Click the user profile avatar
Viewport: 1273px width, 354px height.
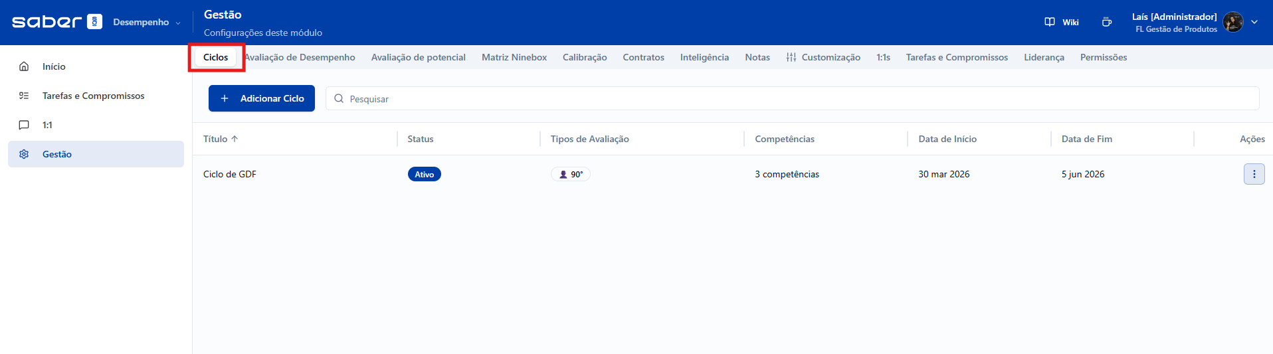(x=1233, y=22)
